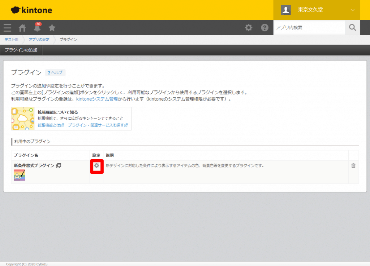Open kintoneシステム管理 link
The height and width of the screenshot is (266, 370).
click(97, 99)
